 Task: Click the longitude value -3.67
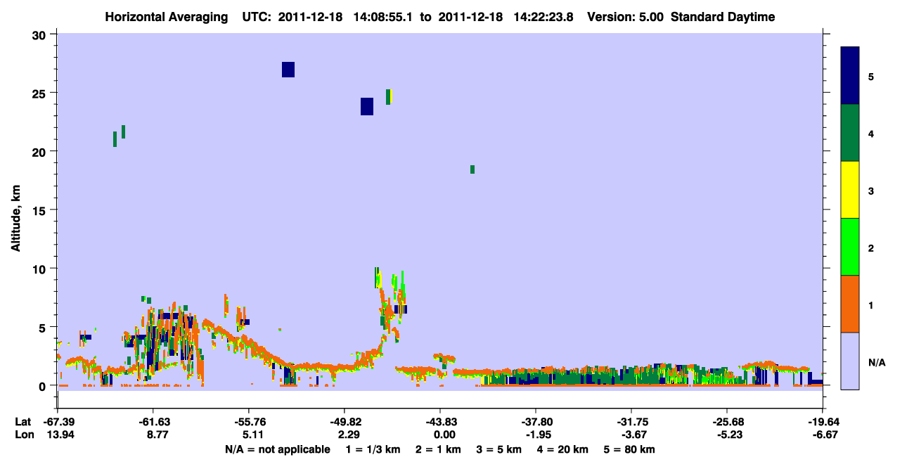pyautogui.click(x=633, y=435)
